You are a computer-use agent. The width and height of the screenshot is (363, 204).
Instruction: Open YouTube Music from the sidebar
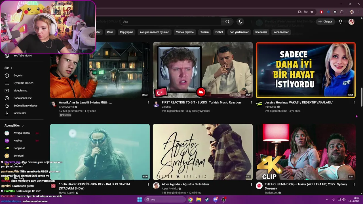click(22, 56)
